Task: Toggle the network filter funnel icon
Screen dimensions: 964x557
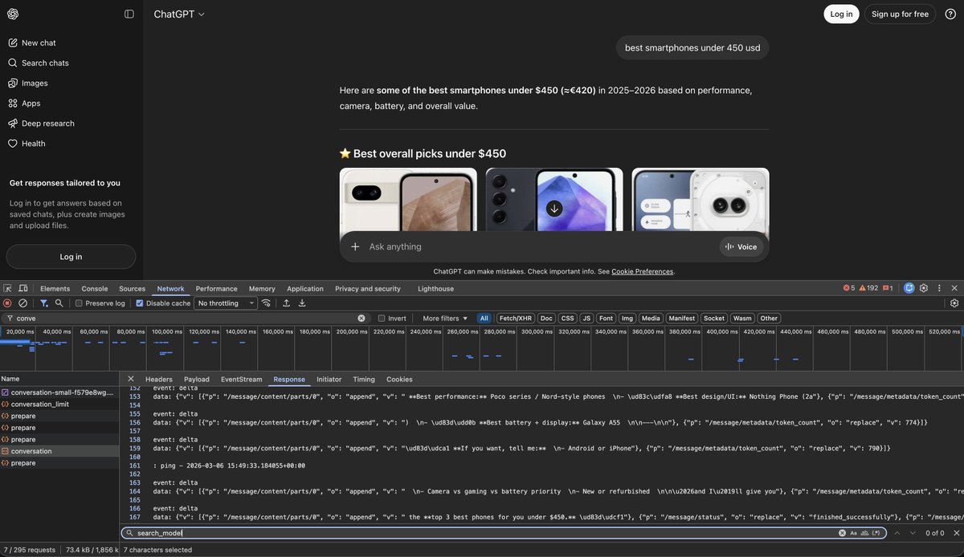Action: click(44, 303)
